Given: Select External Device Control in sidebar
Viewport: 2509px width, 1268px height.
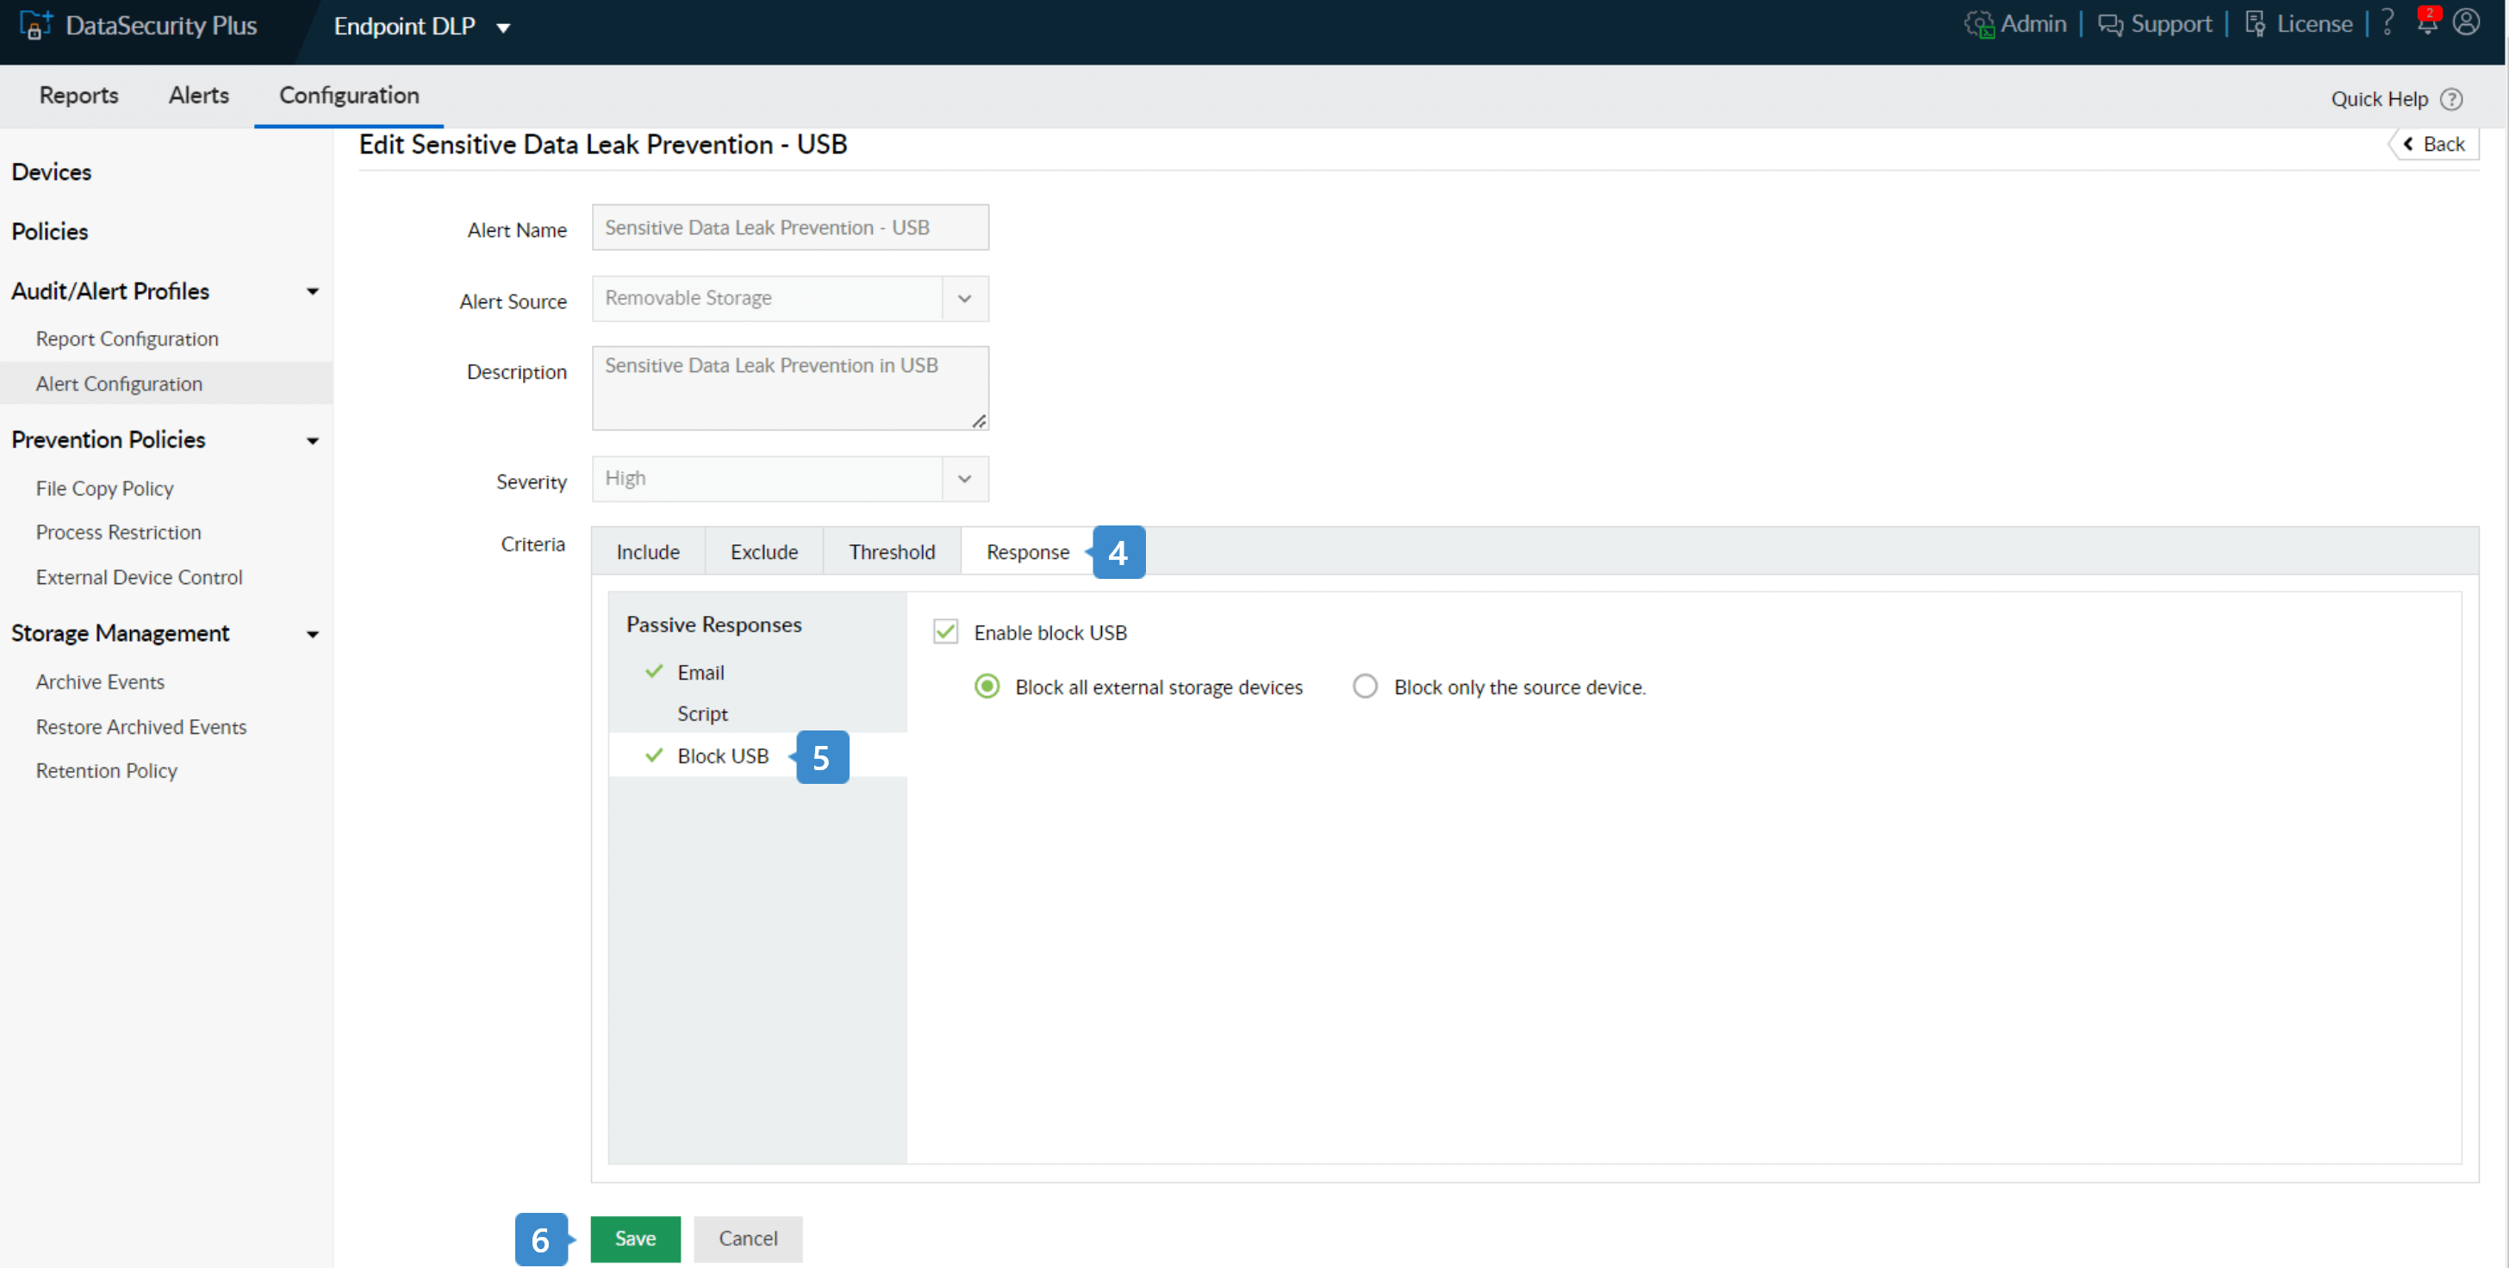Looking at the screenshot, I should [x=140, y=577].
